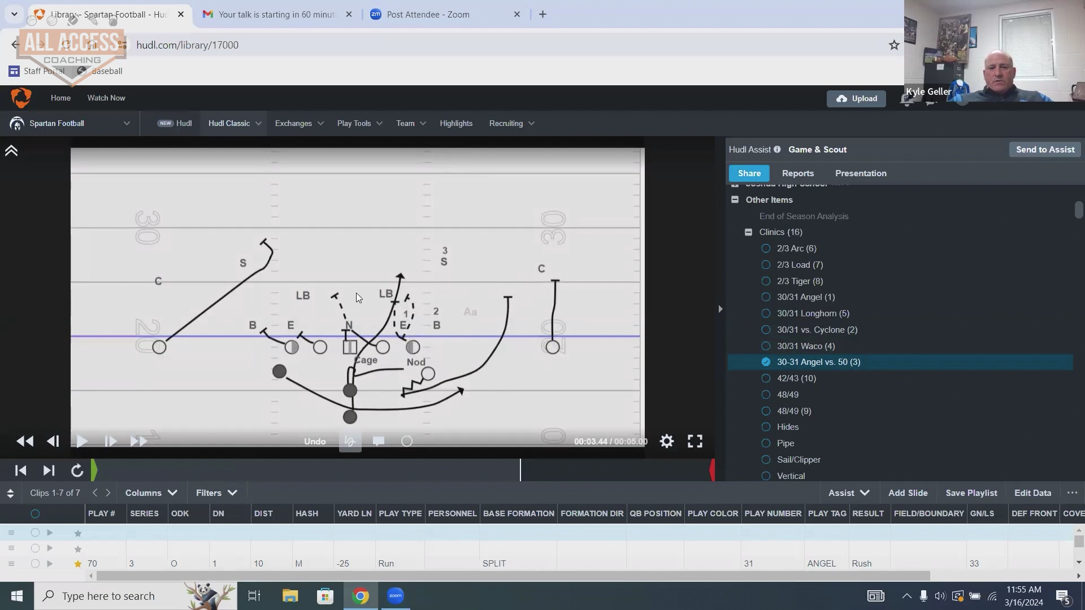Go to next clips page arrow
The image size is (1085, 610).
point(108,493)
